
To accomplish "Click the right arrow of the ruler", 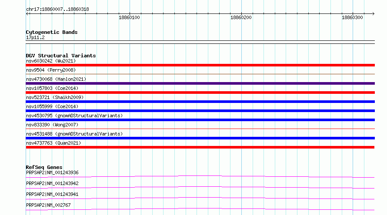I will [373, 14].
